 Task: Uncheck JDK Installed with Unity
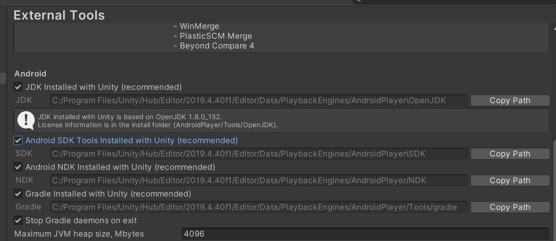(x=18, y=87)
